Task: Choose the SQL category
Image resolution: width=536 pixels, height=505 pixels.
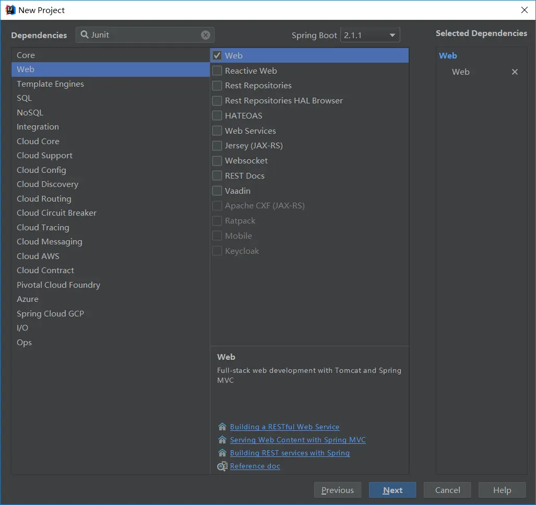Action: [111, 98]
